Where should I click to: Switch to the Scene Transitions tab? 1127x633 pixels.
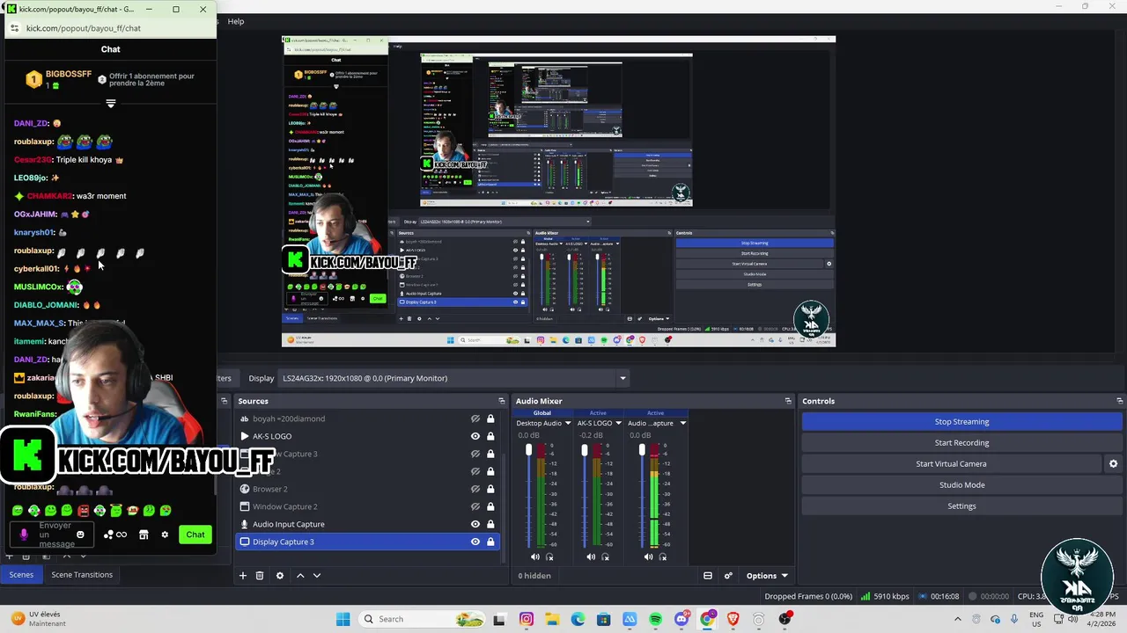coord(82,575)
